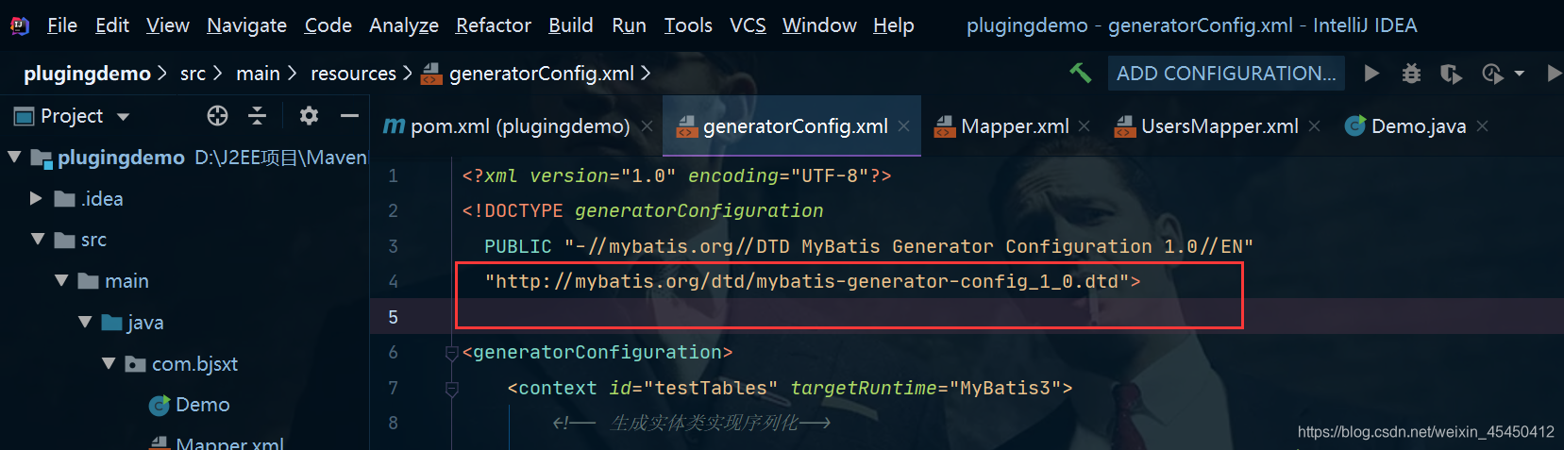
Task: Click the Run with Coverage shield icon
Action: pos(1451,74)
